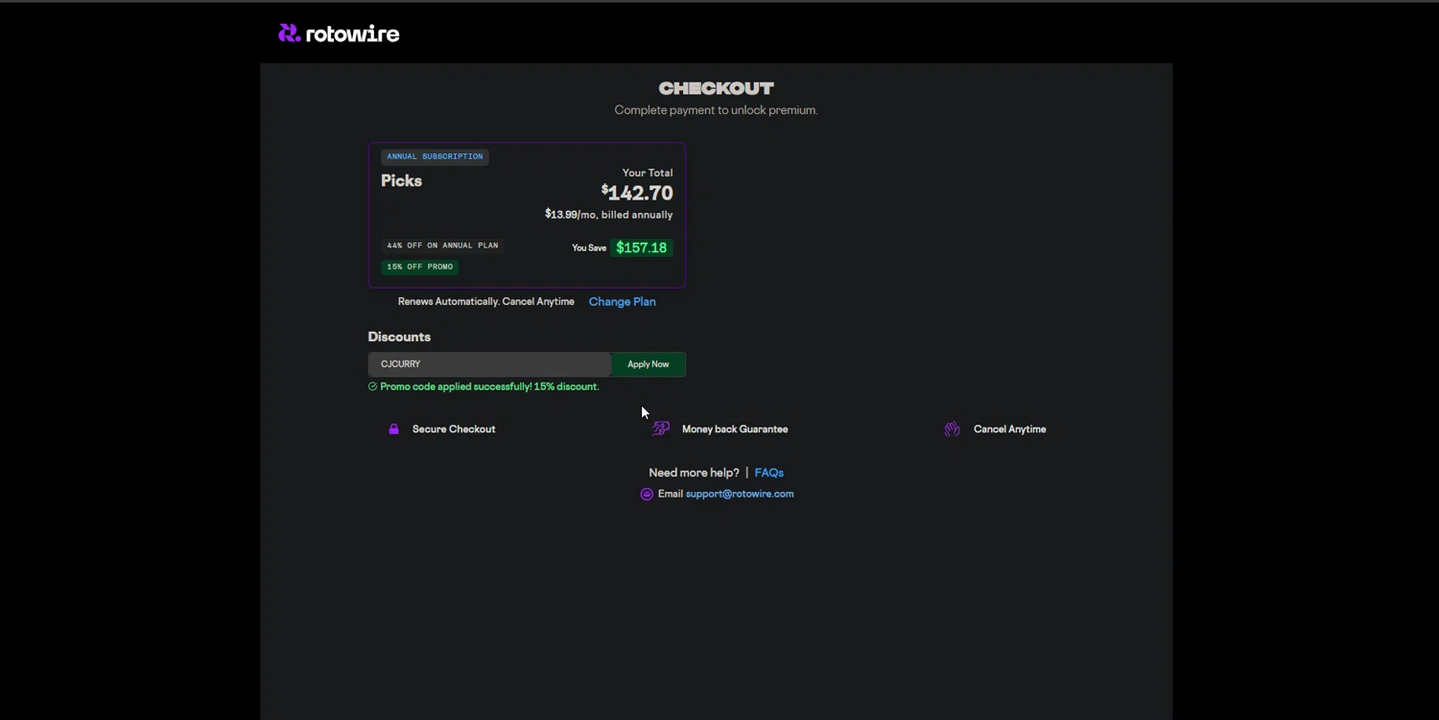Click the Picks plan title
The height and width of the screenshot is (720, 1439).
[x=401, y=180]
